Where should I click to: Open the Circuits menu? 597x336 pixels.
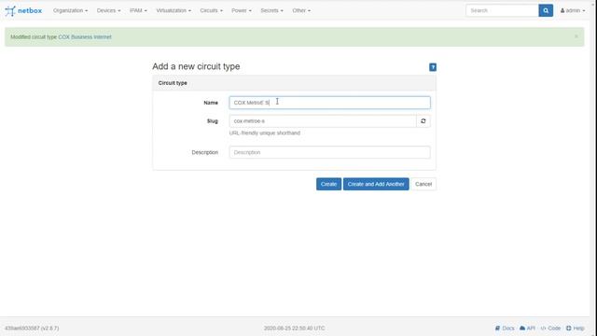(212, 10)
